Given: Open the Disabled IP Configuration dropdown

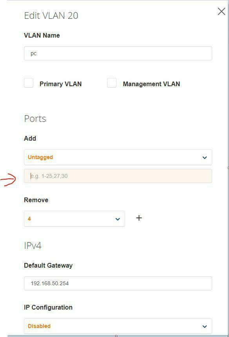Looking at the screenshot, I should tap(118, 326).
